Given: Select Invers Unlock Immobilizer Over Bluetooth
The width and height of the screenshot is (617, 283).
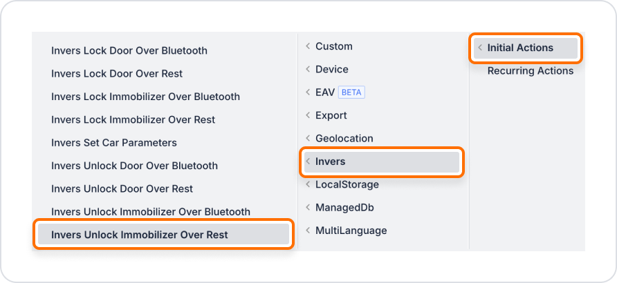Looking at the screenshot, I should point(151,212).
